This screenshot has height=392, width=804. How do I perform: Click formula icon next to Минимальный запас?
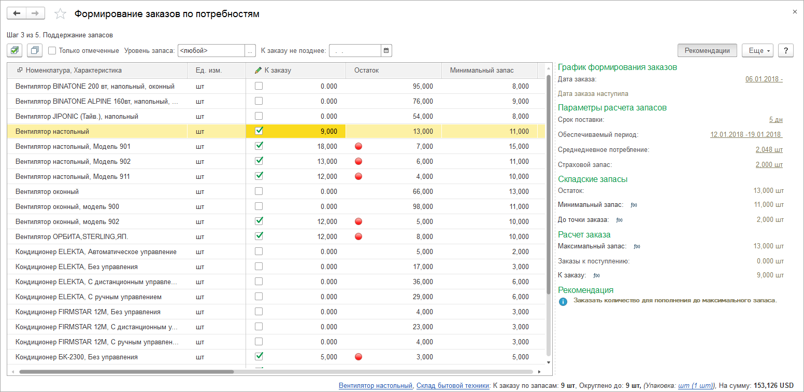pos(634,205)
